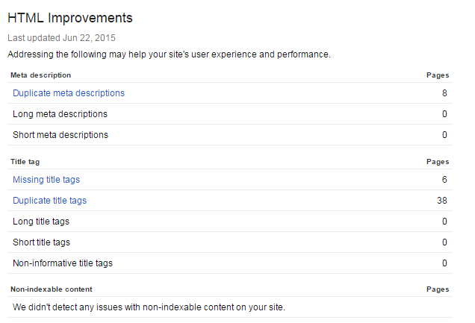Image resolution: width=475 pixels, height=323 pixels.
Task: Click the Pages column header in Title tag section
Action: [438, 161]
